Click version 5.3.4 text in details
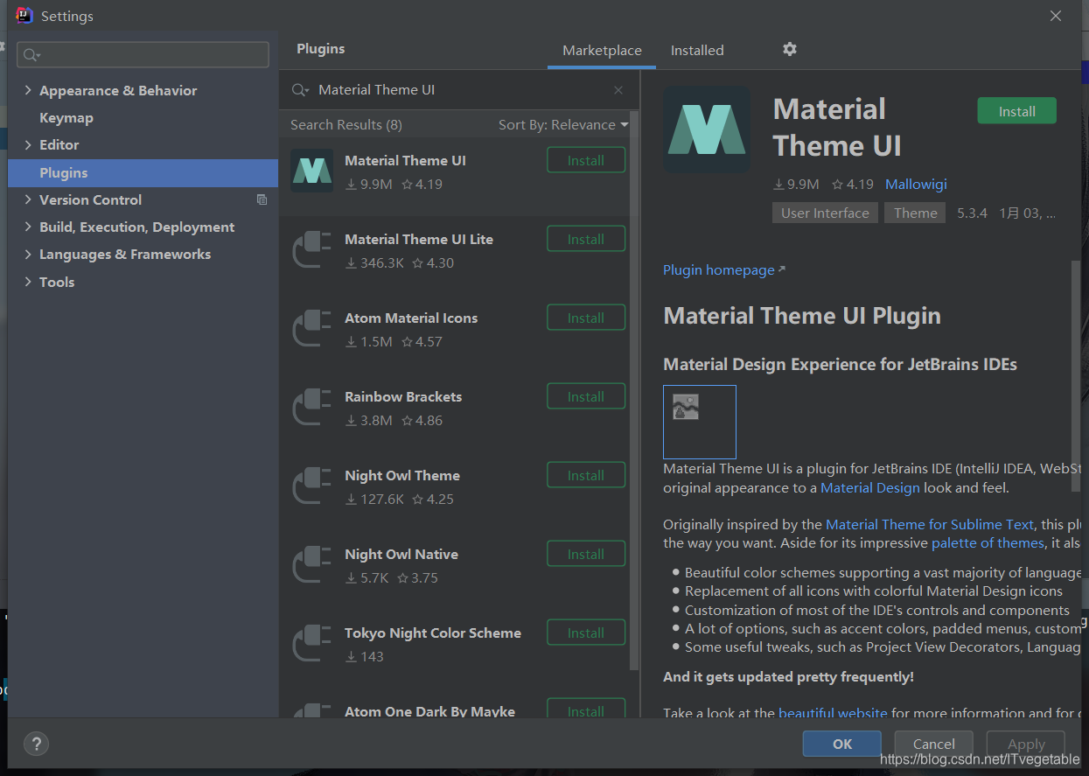Viewport: 1089px width, 776px height. pos(972,213)
